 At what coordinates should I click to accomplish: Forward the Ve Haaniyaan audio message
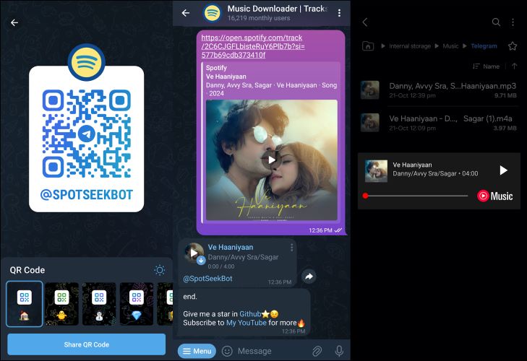pyautogui.click(x=309, y=277)
